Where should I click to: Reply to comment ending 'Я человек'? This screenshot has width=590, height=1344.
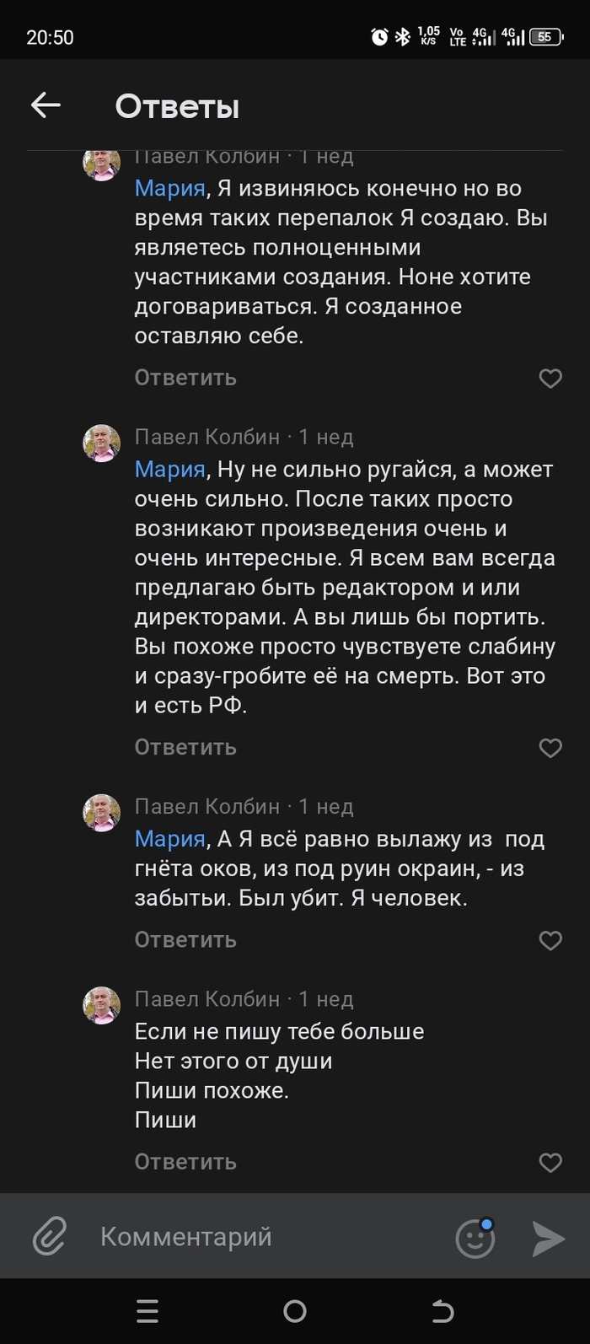pos(185,939)
